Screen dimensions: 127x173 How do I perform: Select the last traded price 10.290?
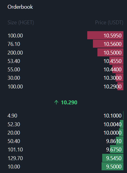pos(69,103)
